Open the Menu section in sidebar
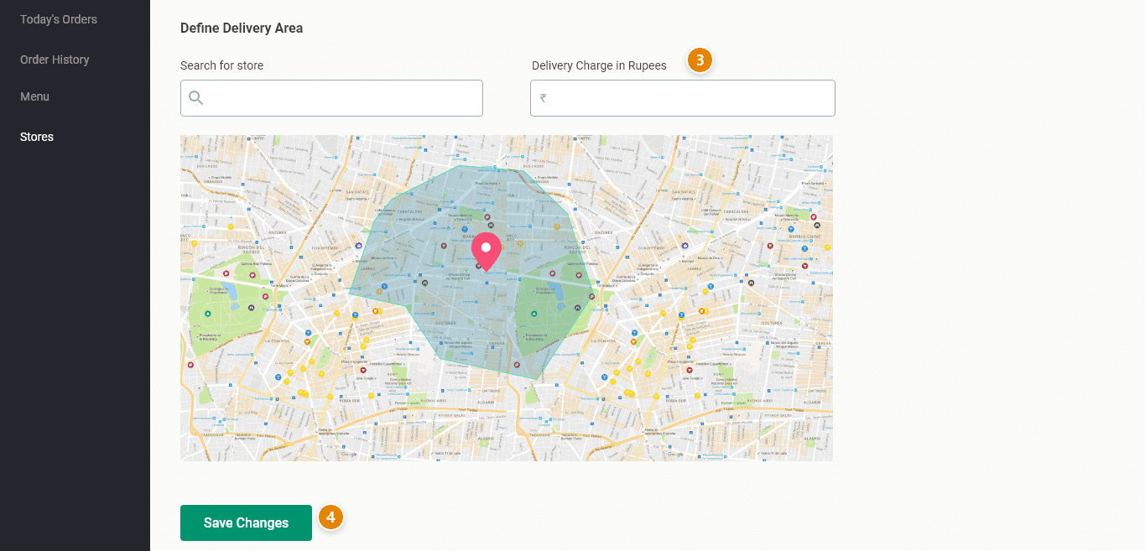This screenshot has width=1145, height=551. (34, 96)
